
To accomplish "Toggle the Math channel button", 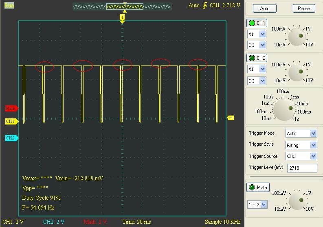I will 258,187.
